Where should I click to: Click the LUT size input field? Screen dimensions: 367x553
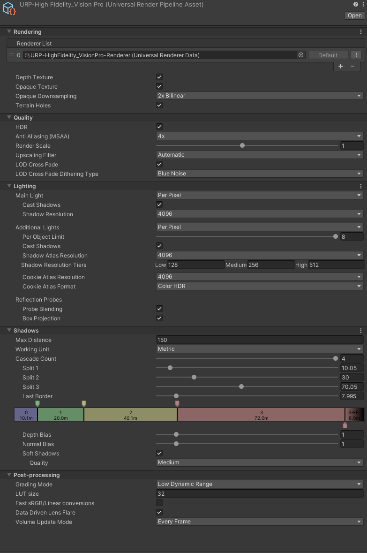coord(259,493)
